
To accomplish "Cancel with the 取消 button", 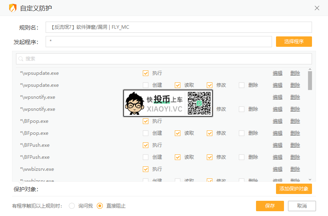I will [x=302, y=206].
